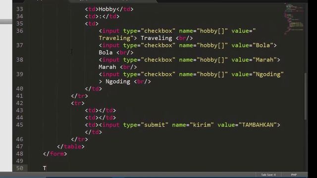The image size is (317, 178).
Task: Click line number 40 in gutter
Action: [20, 89]
